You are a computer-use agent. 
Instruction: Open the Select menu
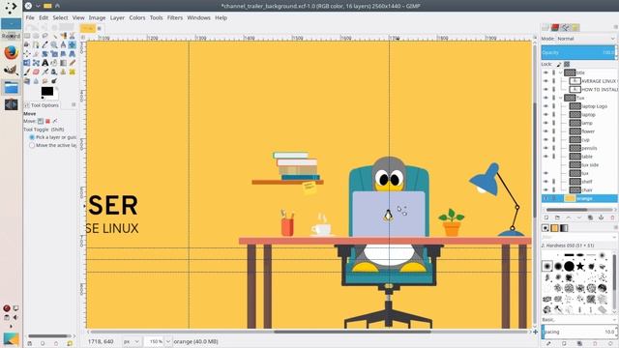(60, 17)
